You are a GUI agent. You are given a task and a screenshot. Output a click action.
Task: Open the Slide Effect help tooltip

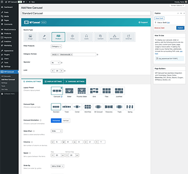34,131
